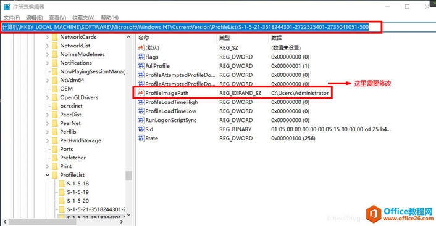Click the tree horizontal scrollbar thumb

(42, 222)
